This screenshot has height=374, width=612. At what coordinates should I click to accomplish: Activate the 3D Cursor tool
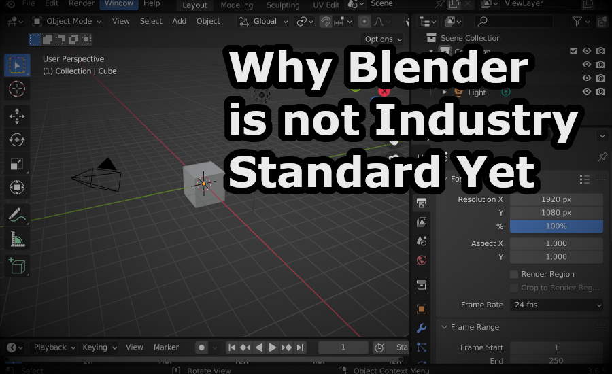pos(17,89)
